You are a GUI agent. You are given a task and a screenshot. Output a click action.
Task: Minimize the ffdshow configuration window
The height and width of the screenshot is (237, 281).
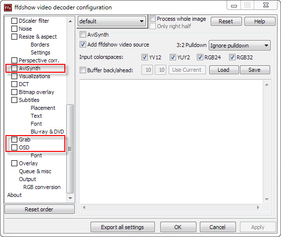tap(234, 5)
